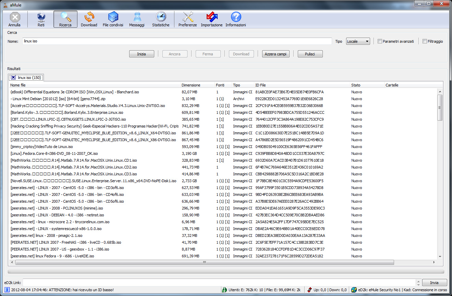Close the 'linux iso (150)' results tab
This screenshot has height=296, width=452.
[13, 78]
